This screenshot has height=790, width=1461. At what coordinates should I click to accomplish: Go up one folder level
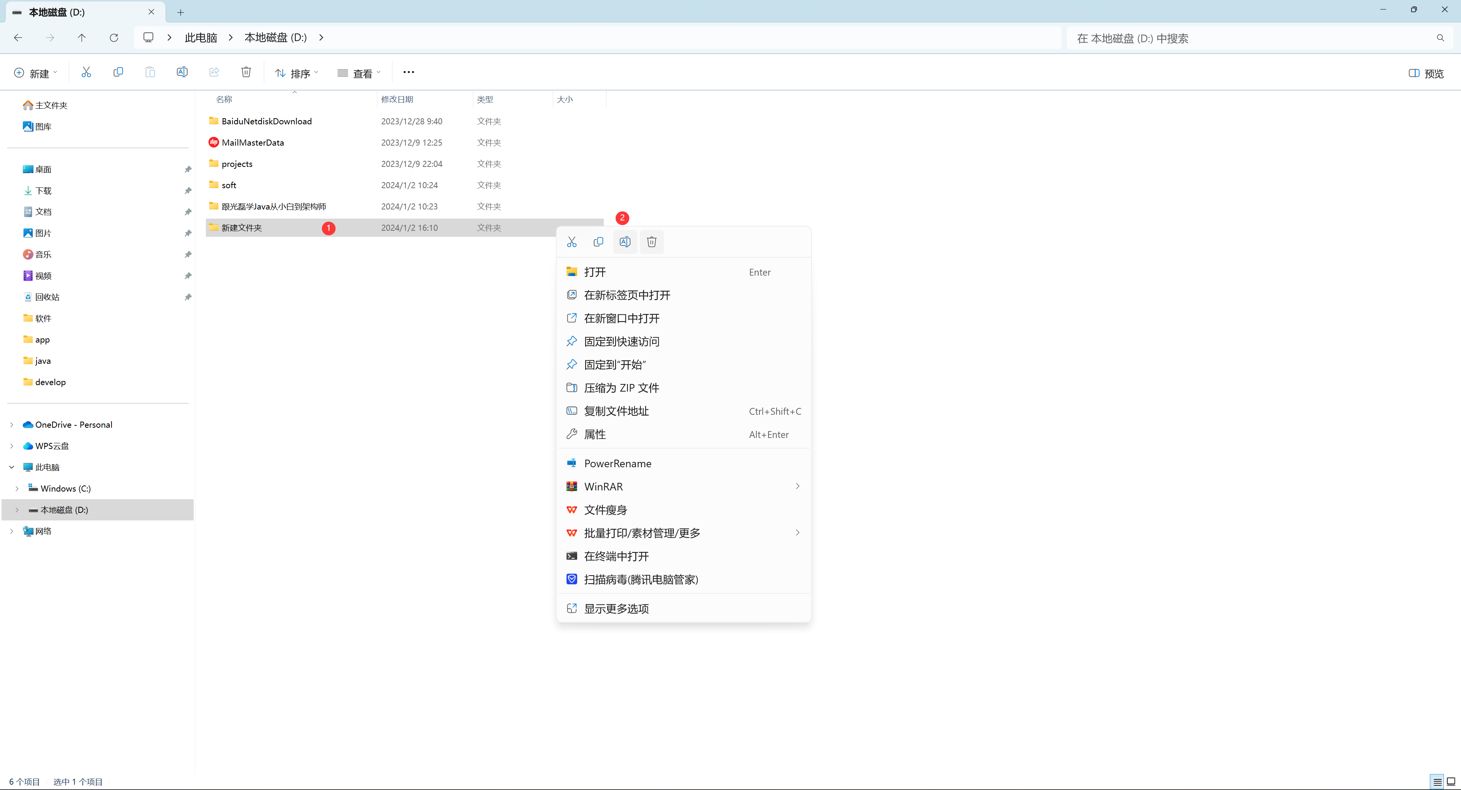pyautogui.click(x=82, y=37)
